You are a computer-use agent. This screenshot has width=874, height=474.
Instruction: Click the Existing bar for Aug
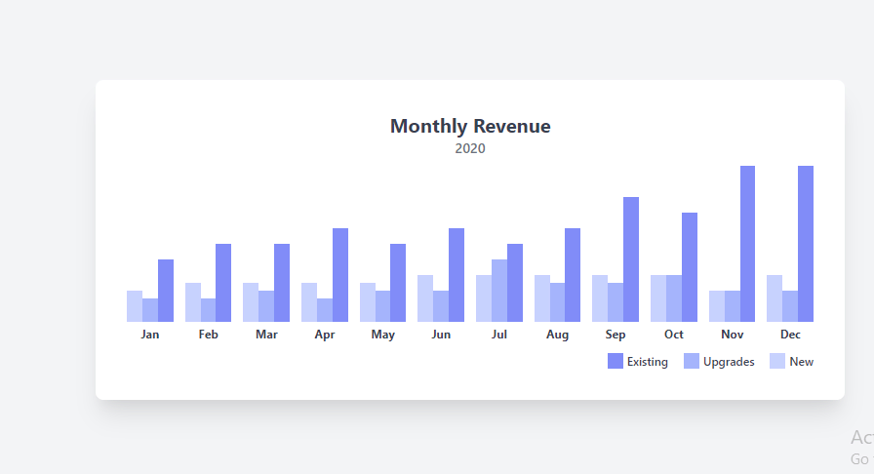tap(573, 275)
